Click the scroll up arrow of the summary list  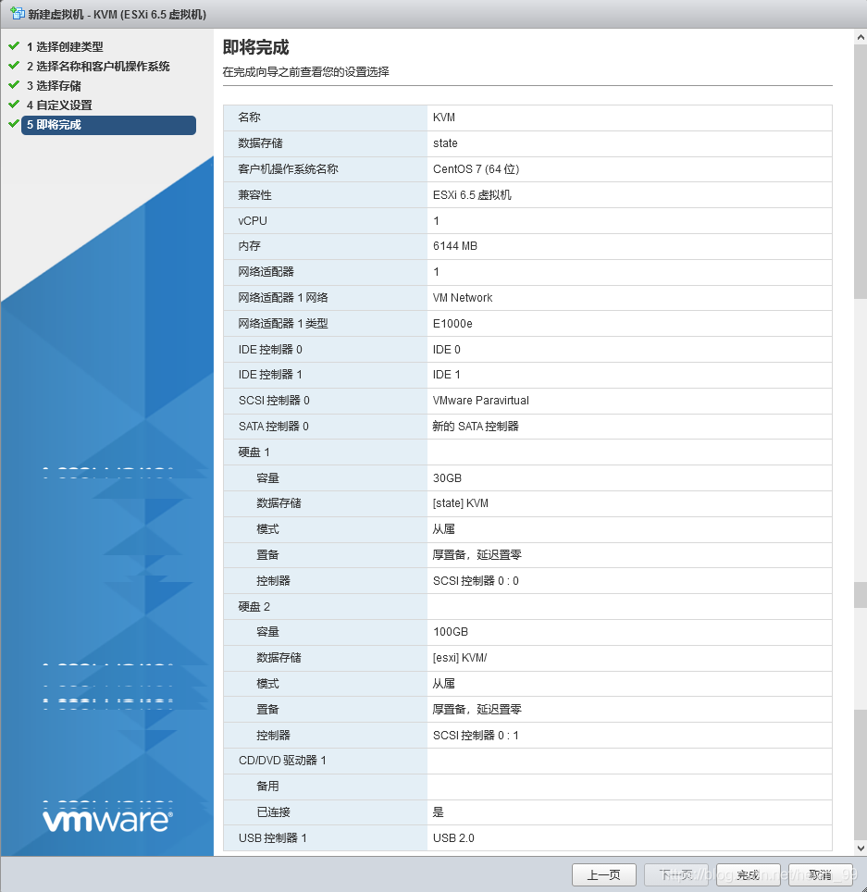coord(861,38)
